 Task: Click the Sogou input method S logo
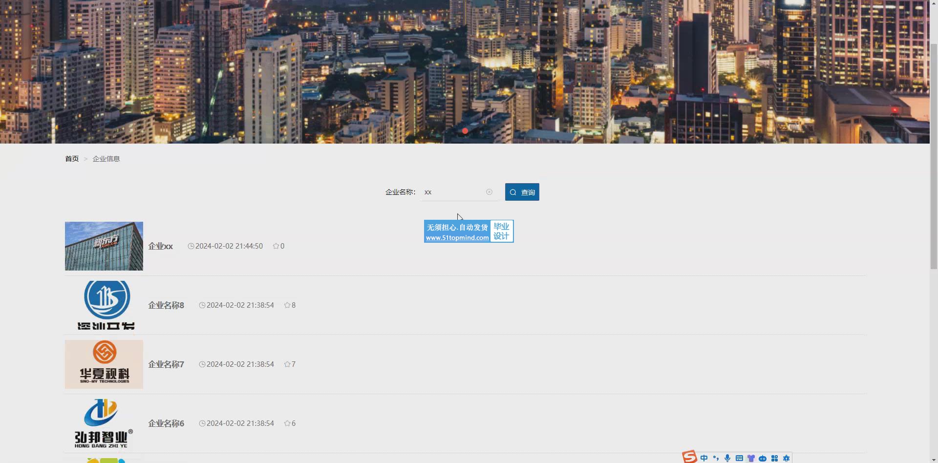pos(690,457)
